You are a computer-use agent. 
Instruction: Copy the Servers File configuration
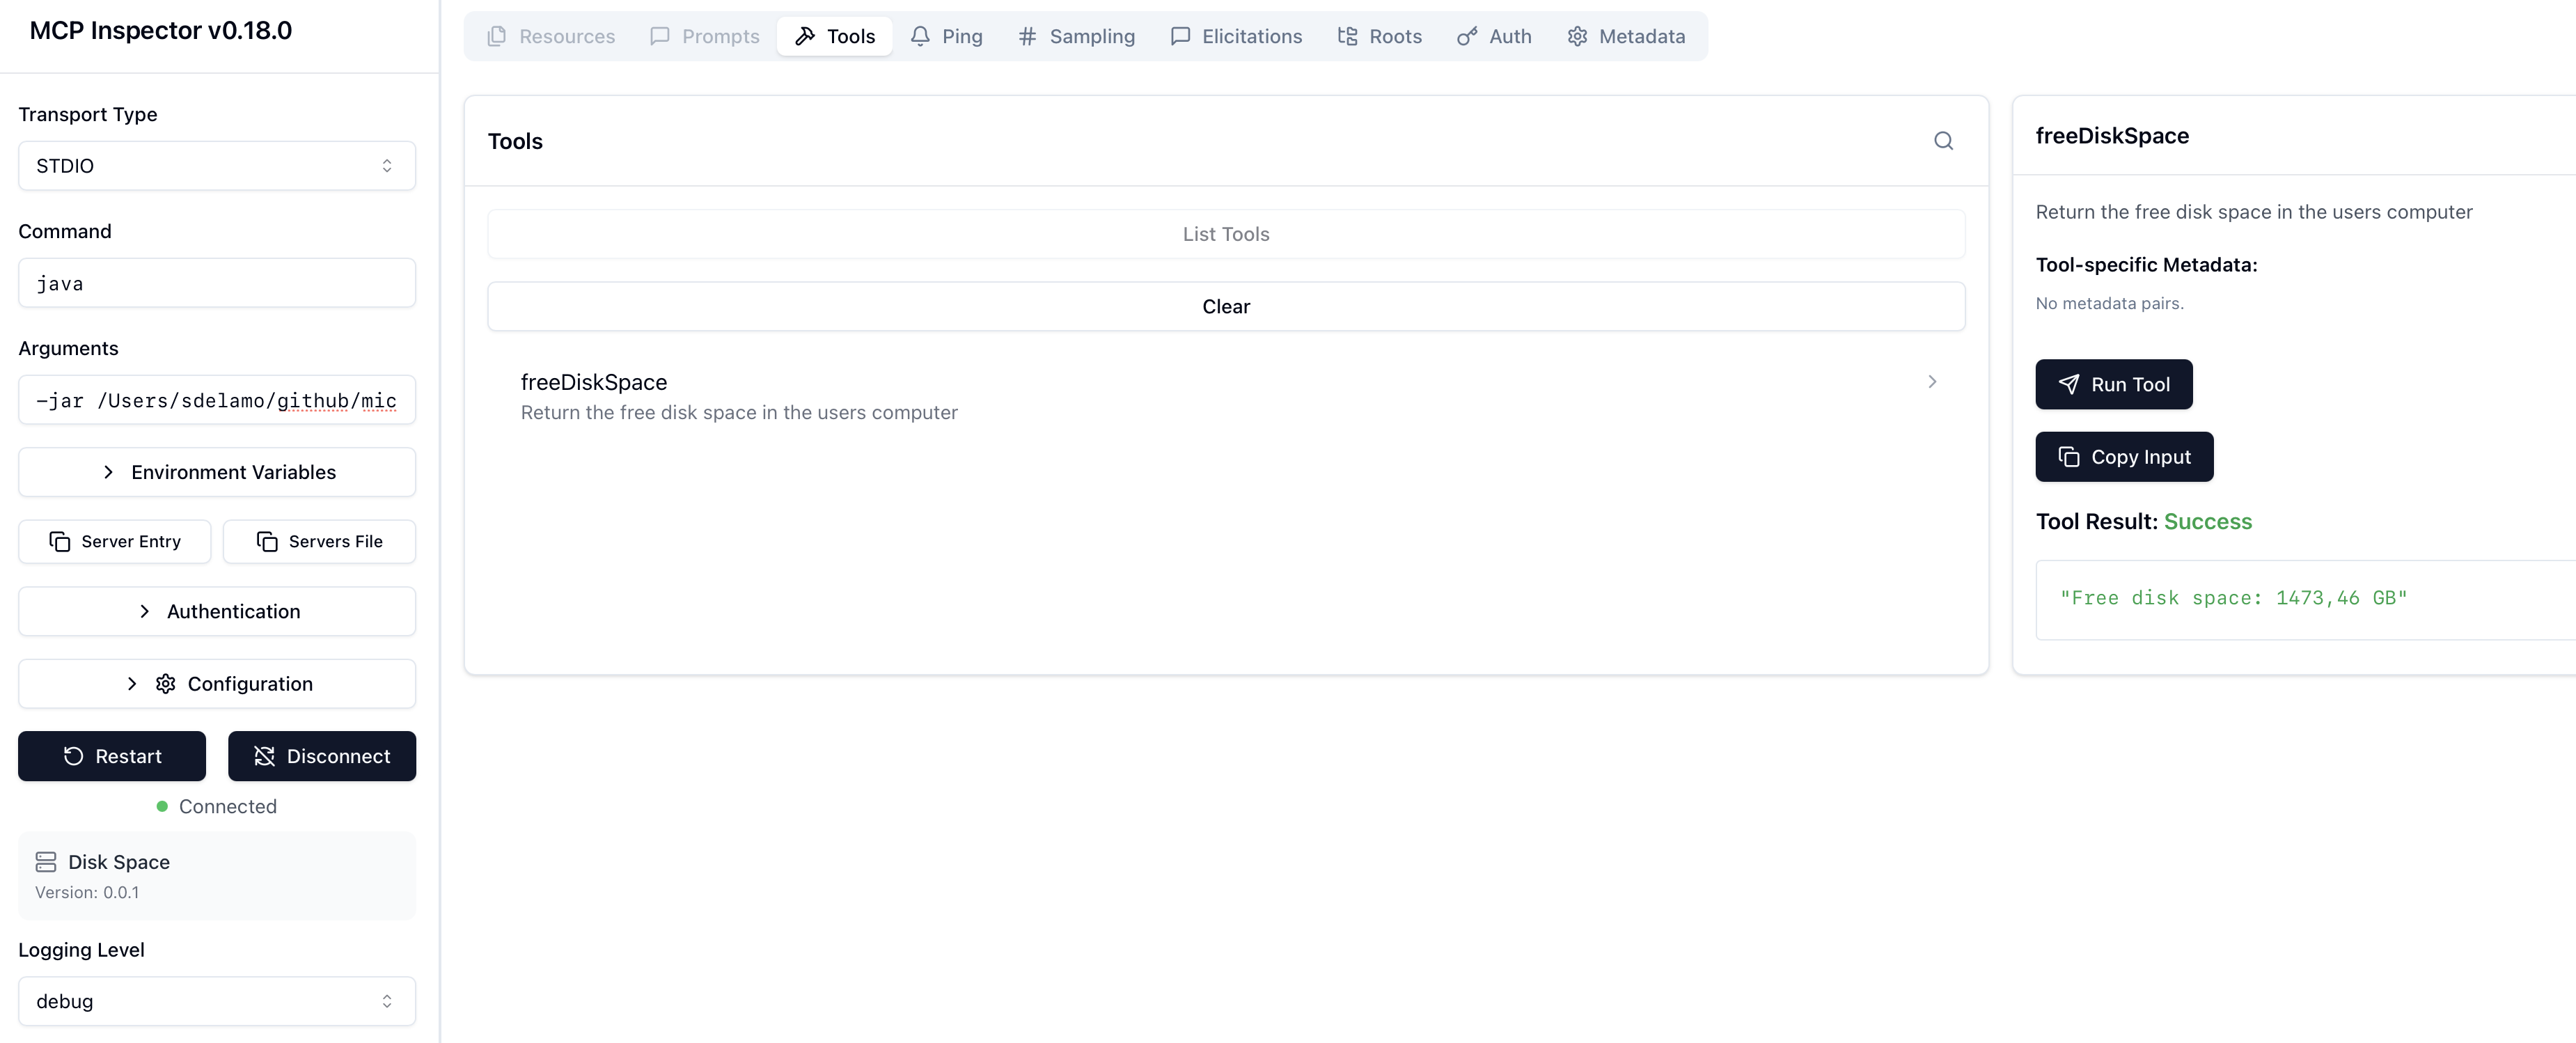point(319,541)
